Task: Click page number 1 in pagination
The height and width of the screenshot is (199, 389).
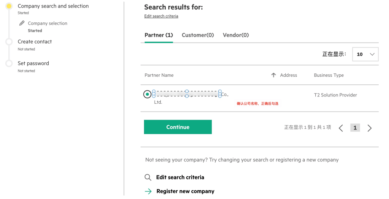Action: 355,128
